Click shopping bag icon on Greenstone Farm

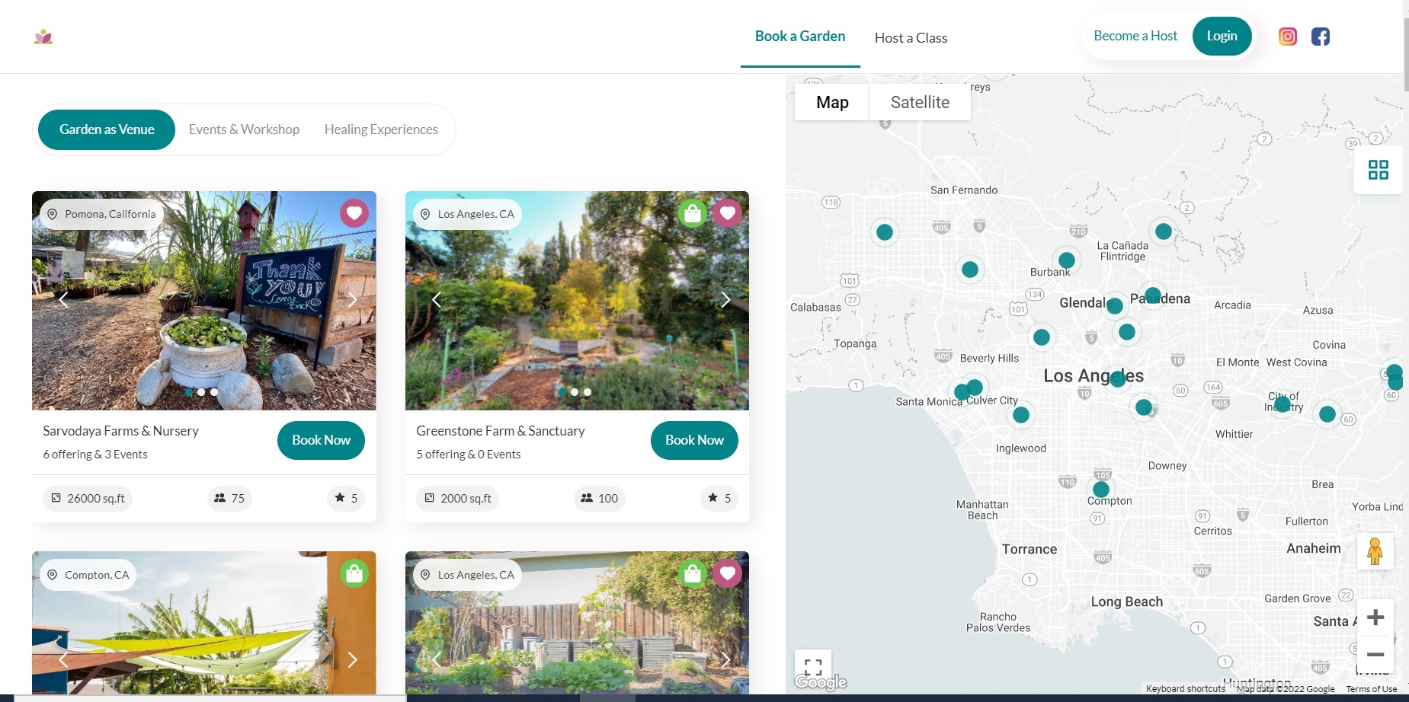tap(692, 213)
